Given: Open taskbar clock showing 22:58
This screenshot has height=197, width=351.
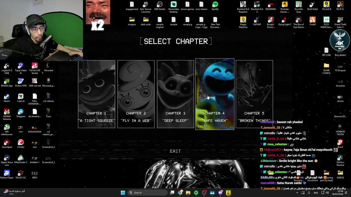Looking at the screenshot, I should [338, 193].
